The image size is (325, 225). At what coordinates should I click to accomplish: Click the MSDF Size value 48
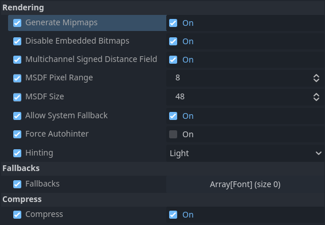coord(179,96)
